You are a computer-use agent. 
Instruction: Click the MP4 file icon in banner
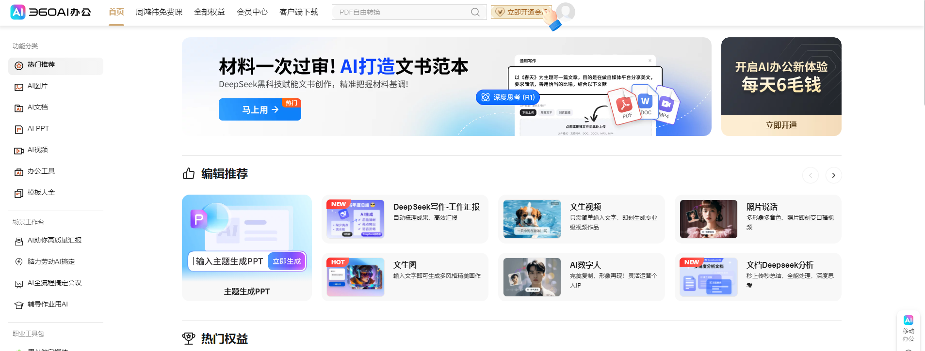[x=666, y=104]
